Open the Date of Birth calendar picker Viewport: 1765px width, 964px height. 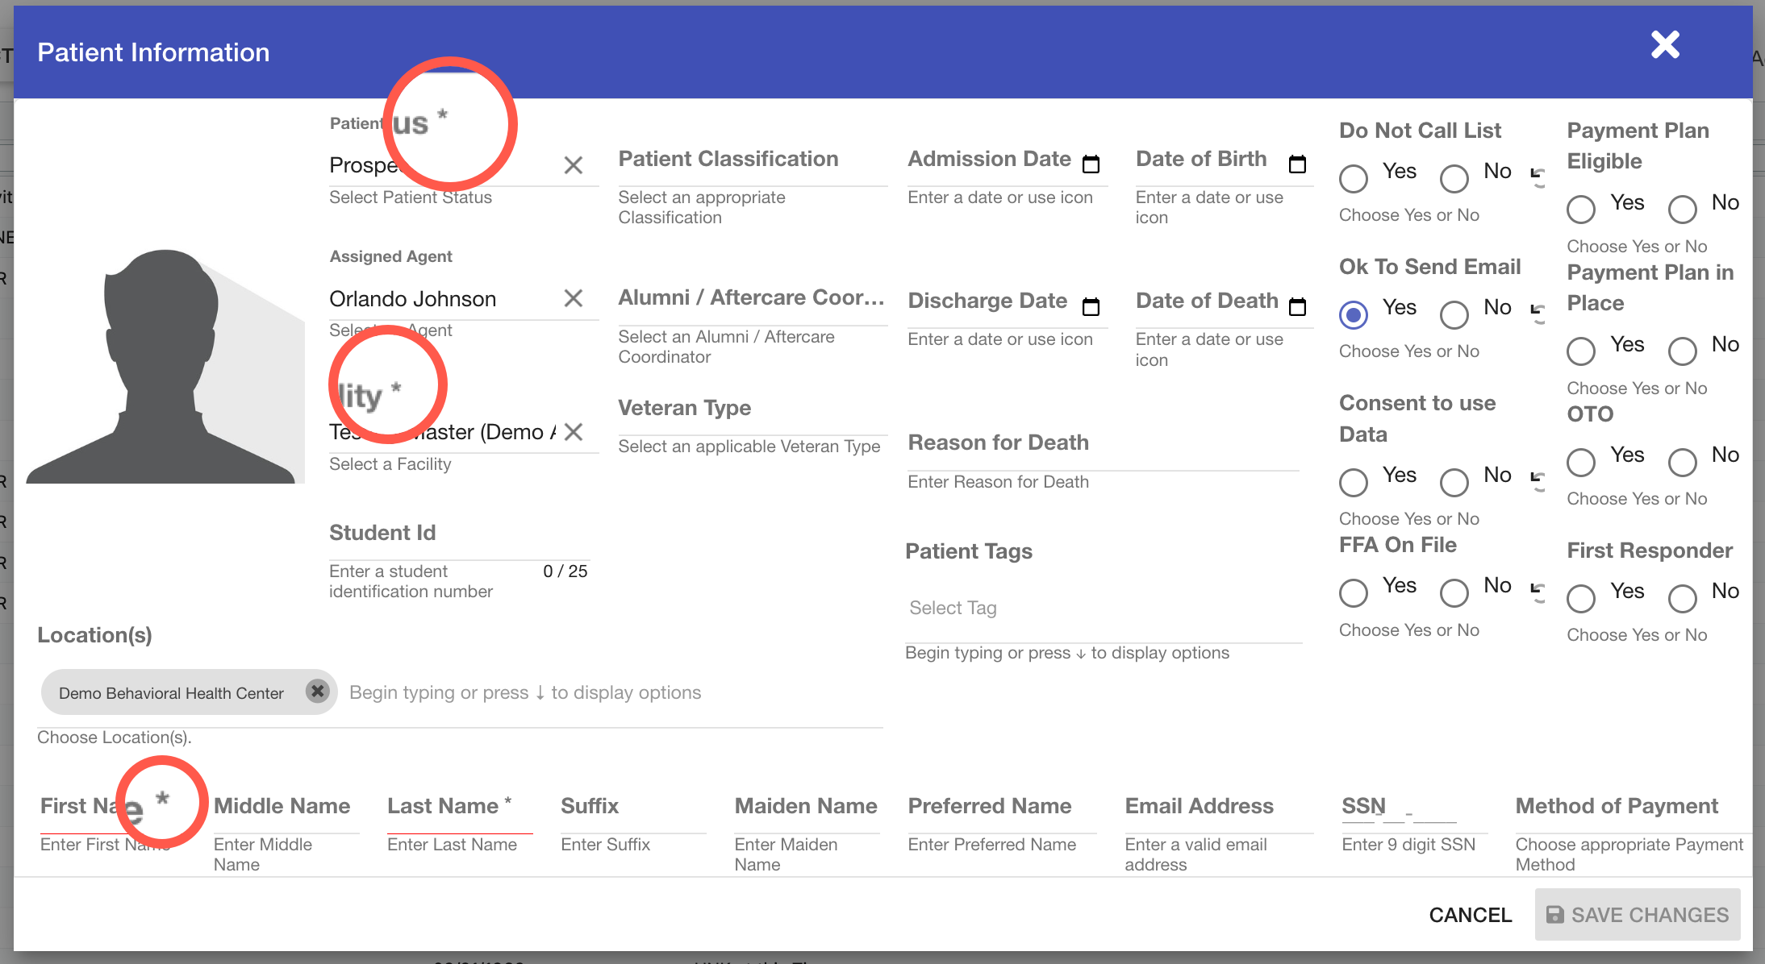pos(1298,164)
